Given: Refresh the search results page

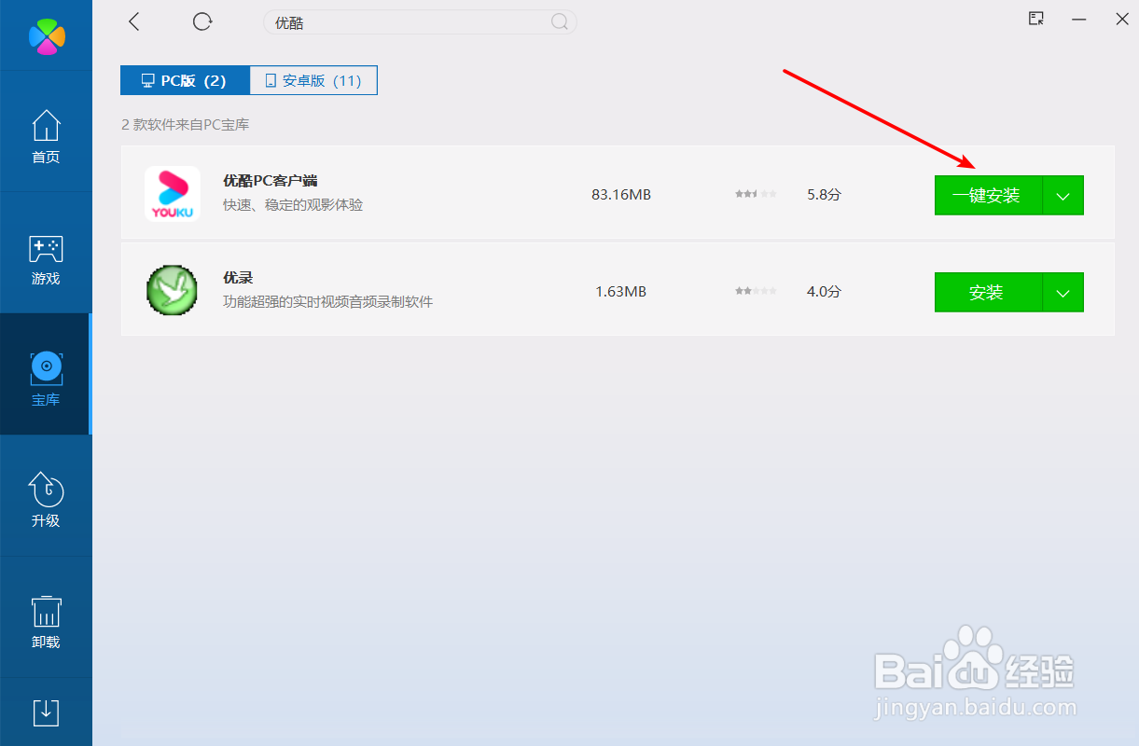Looking at the screenshot, I should coord(202,21).
